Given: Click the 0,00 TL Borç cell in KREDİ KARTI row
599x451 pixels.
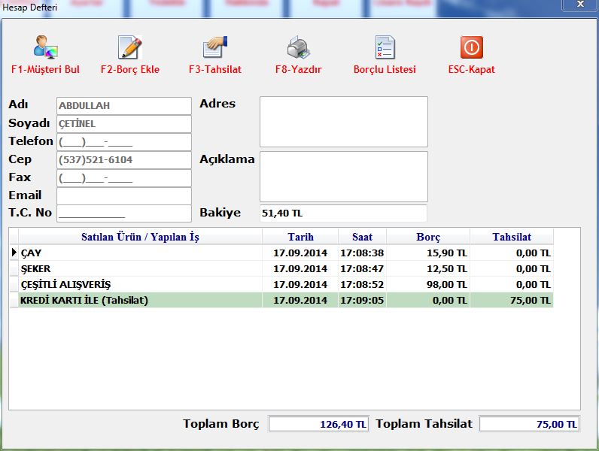Looking at the screenshot, I should pos(428,300).
